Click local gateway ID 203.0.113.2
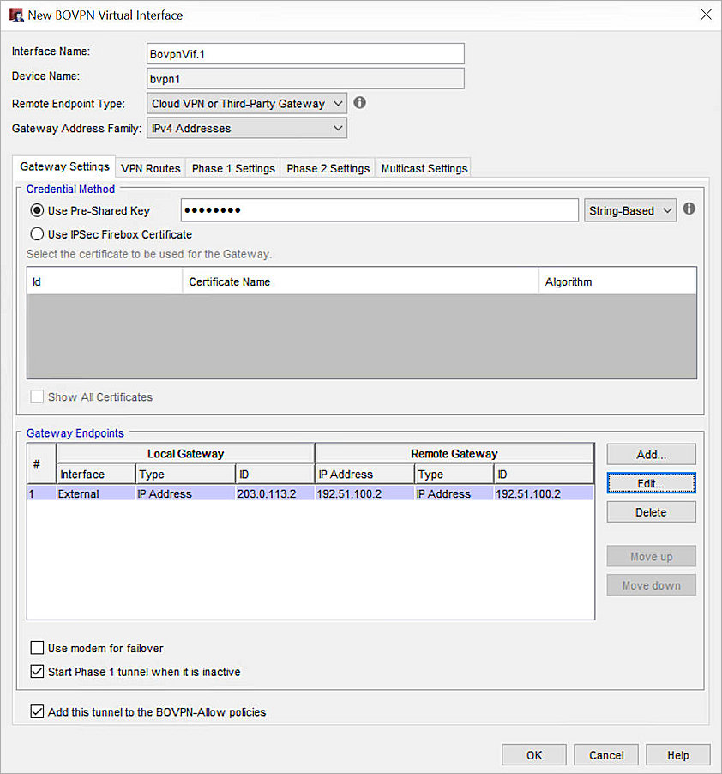Screen dimensions: 722x774 pyautogui.click(x=274, y=493)
